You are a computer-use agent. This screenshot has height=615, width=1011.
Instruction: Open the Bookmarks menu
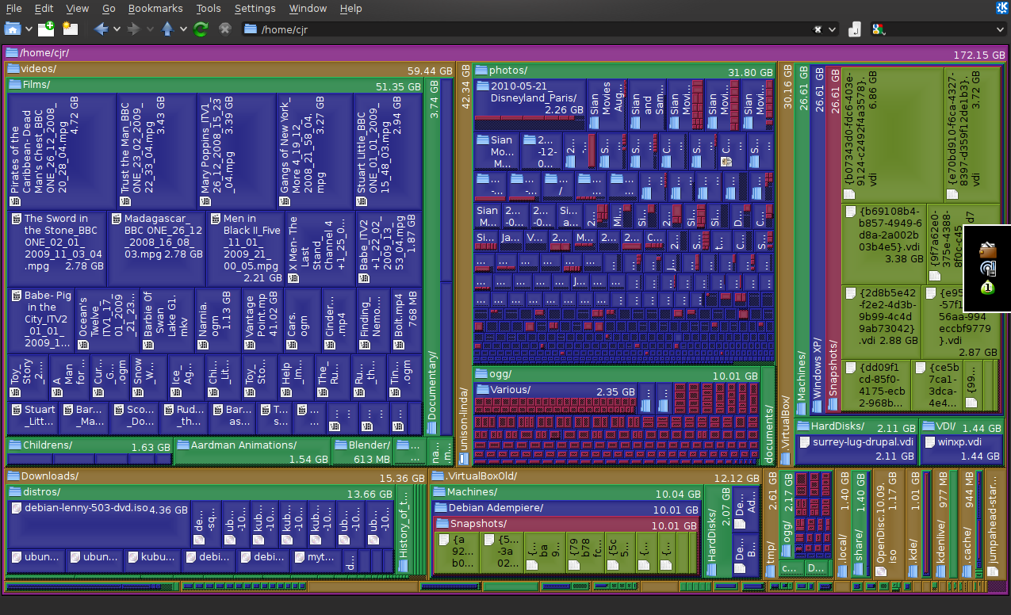(x=155, y=8)
